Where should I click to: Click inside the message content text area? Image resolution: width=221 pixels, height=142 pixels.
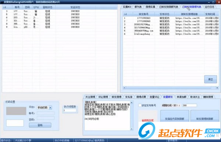[x=107, y=116]
